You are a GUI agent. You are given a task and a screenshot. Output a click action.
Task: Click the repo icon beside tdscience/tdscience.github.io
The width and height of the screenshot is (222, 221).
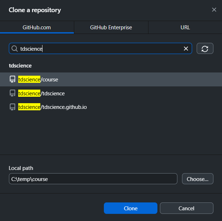point(12,107)
